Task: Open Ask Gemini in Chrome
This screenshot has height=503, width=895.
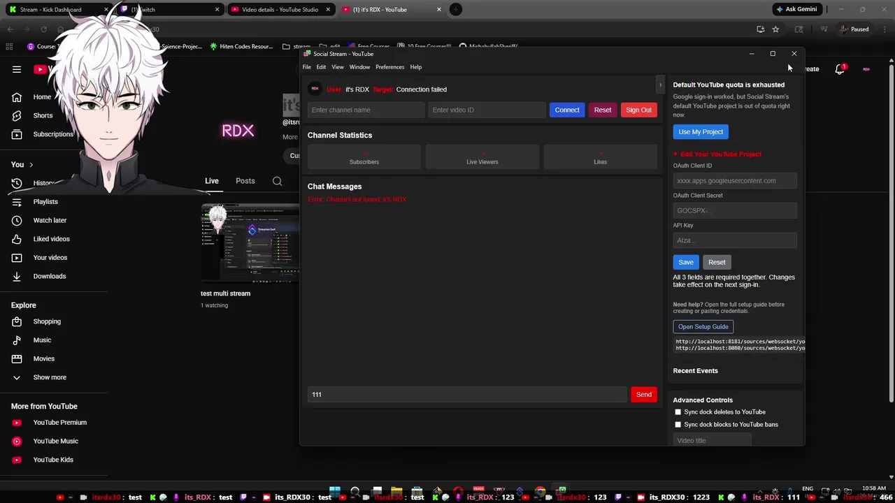Action: tap(796, 9)
